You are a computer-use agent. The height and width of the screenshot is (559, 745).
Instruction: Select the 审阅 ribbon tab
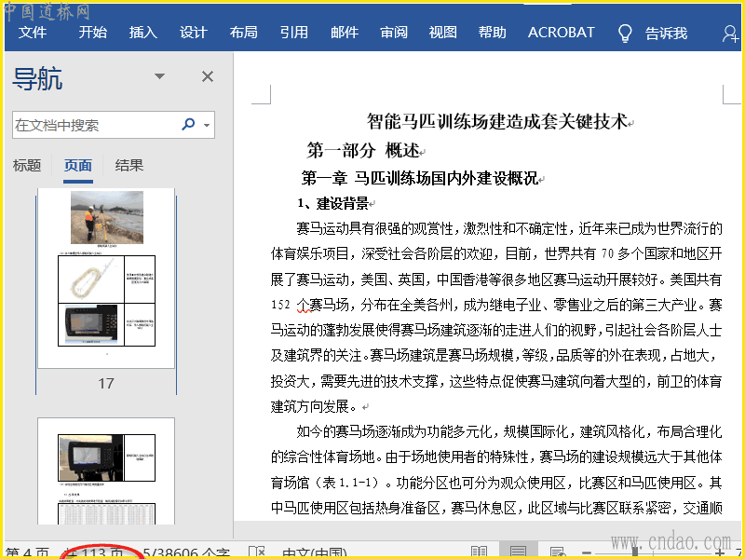(394, 33)
